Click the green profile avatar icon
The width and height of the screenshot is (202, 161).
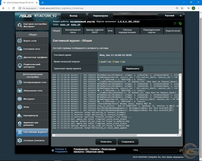[x=193, y=8]
